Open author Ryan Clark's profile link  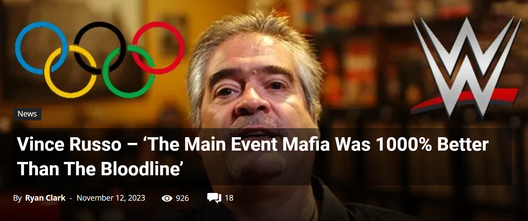click(45, 198)
